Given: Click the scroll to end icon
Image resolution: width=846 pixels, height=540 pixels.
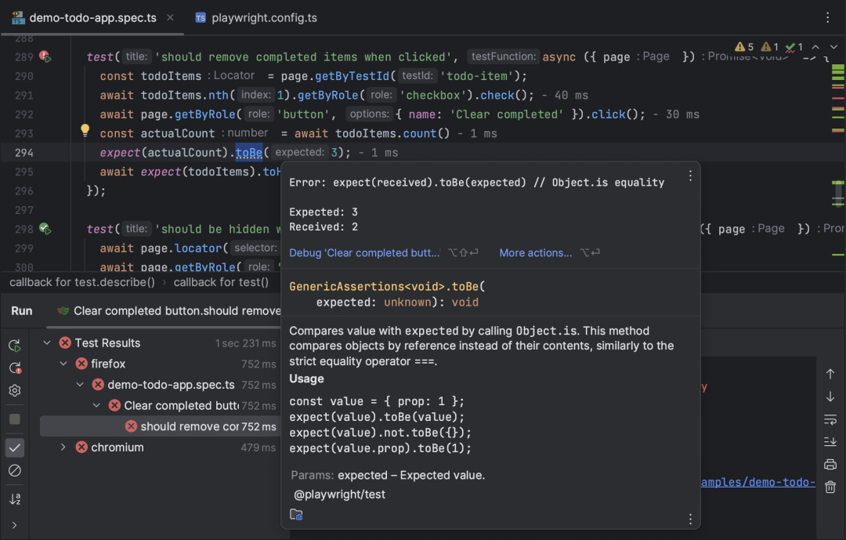Looking at the screenshot, I should (830, 442).
